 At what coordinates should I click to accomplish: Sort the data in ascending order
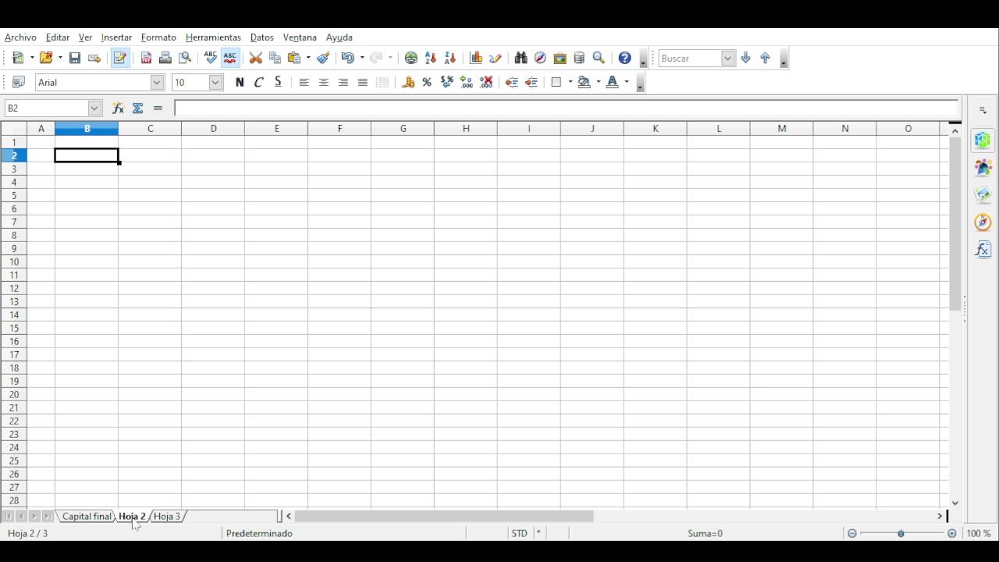pyautogui.click(x=430, y=58)
